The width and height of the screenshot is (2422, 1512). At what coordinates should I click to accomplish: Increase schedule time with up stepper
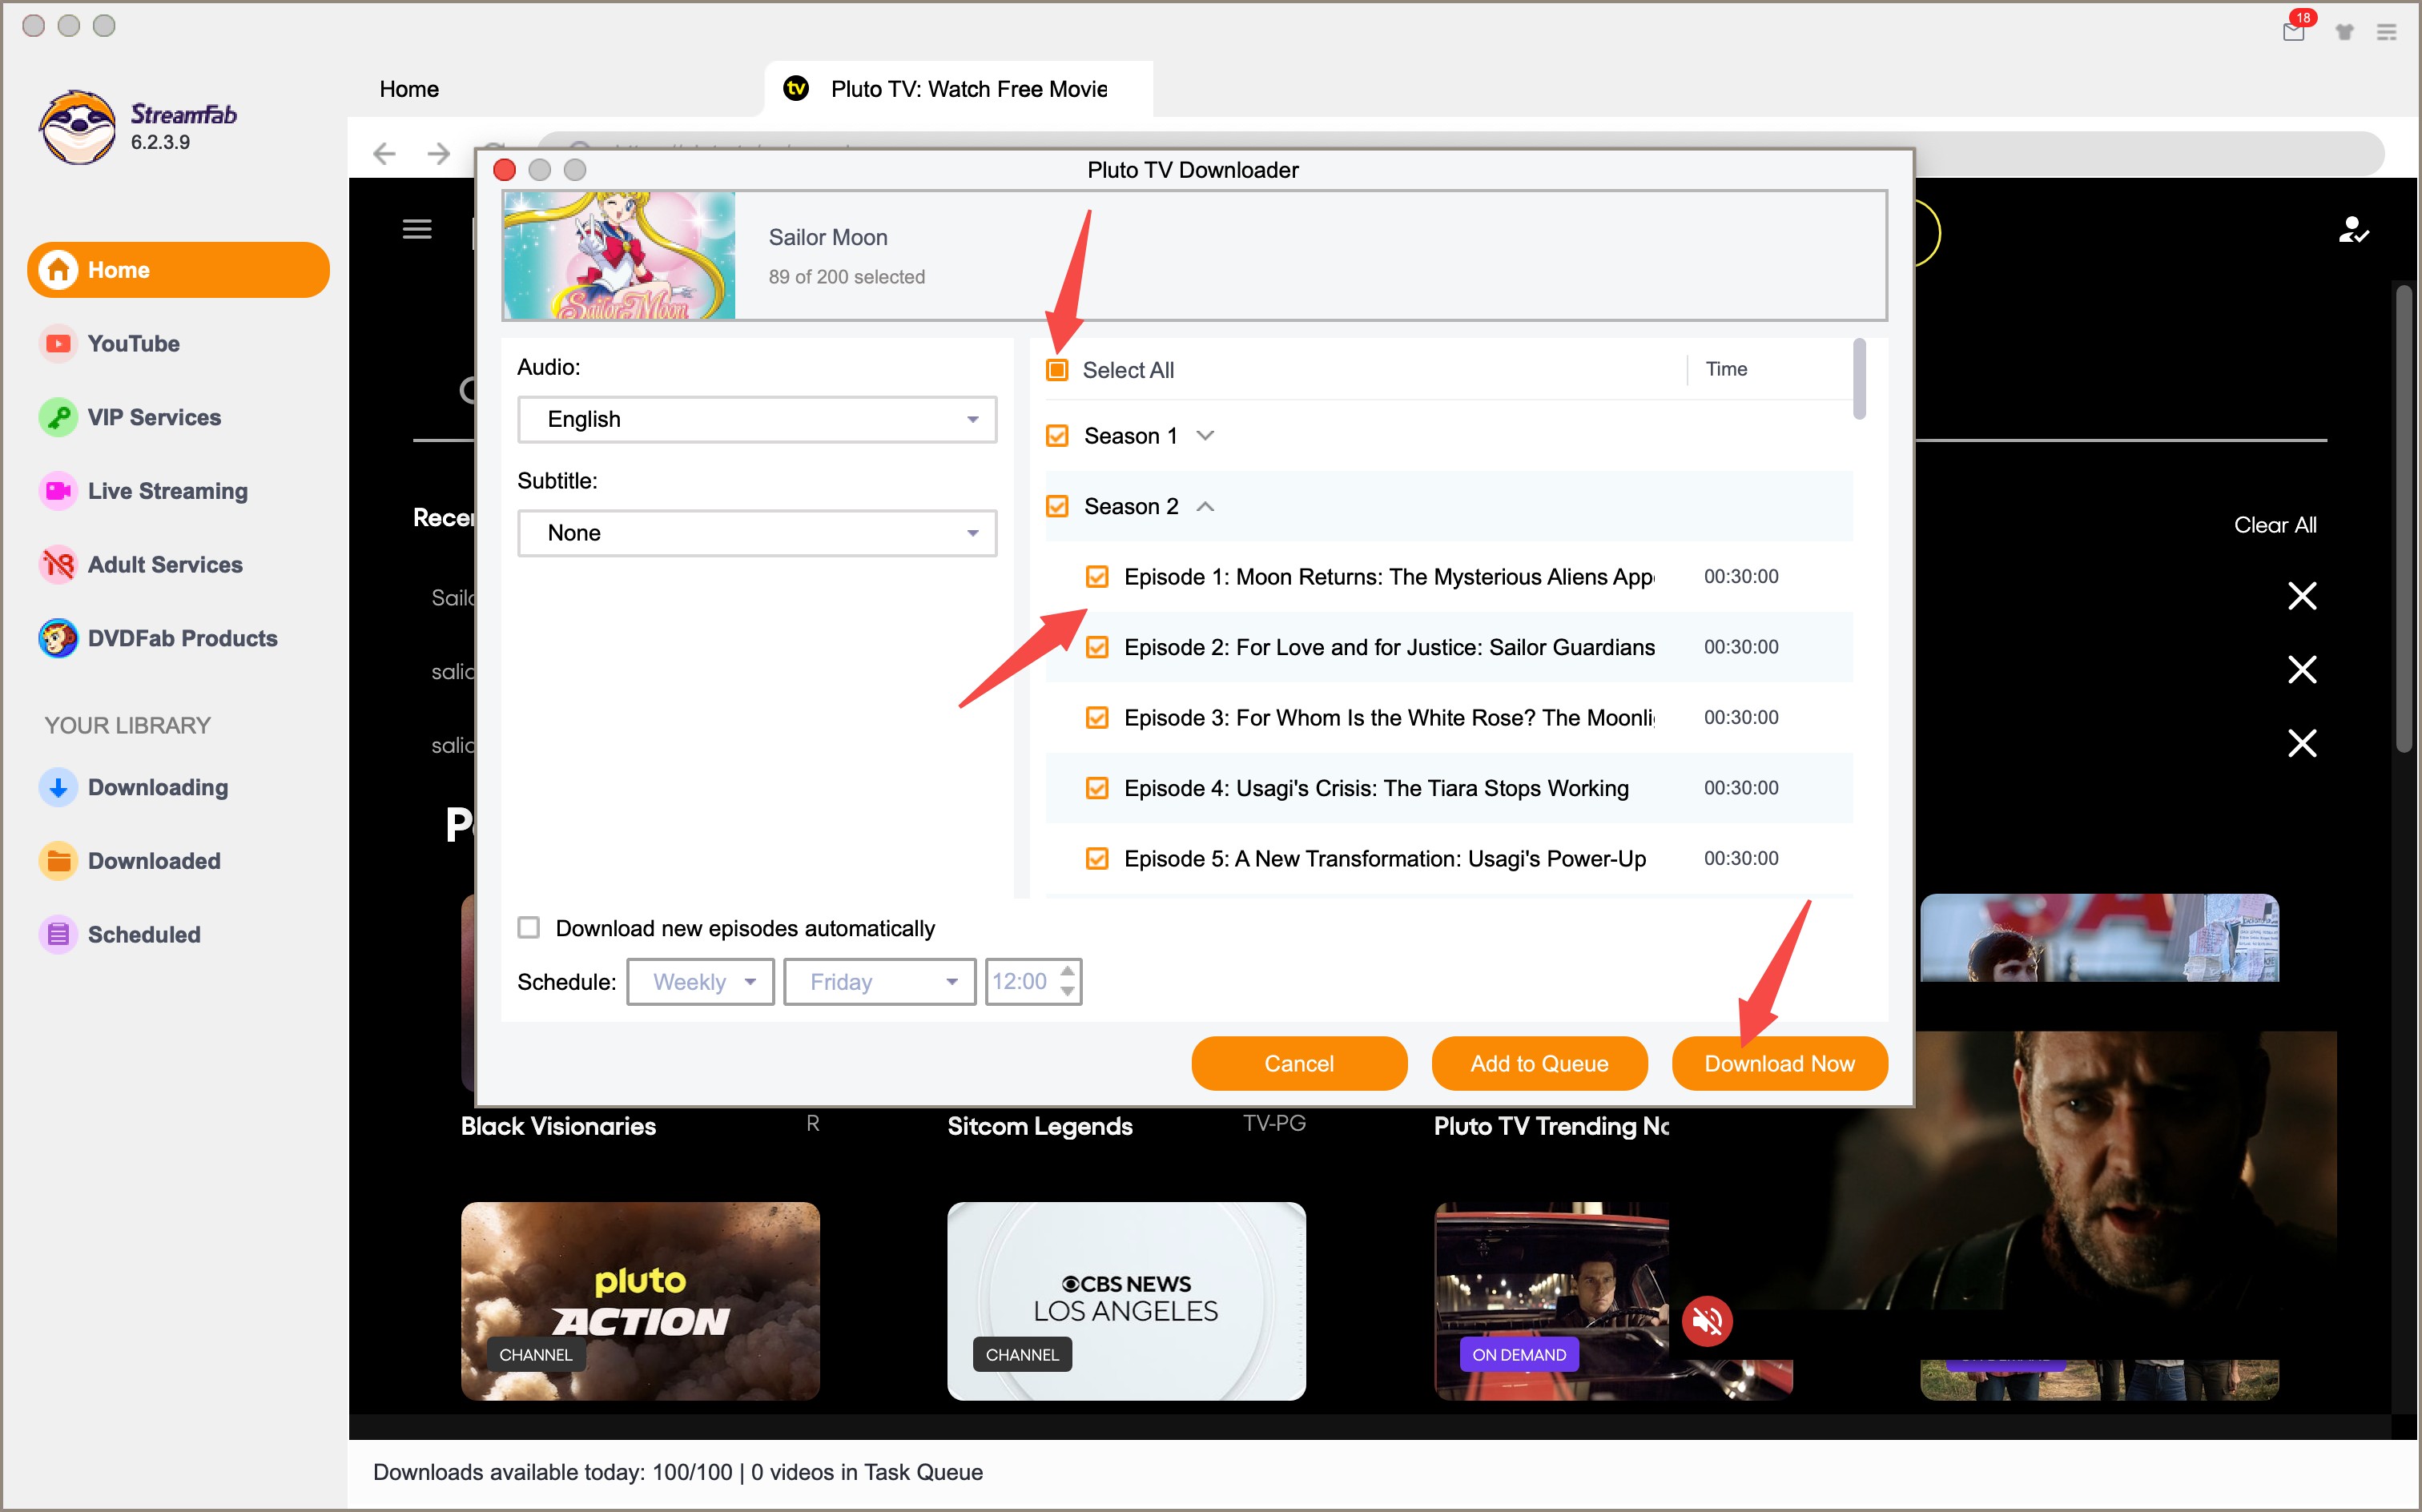pyautogui.click(x=1067, y=971)
